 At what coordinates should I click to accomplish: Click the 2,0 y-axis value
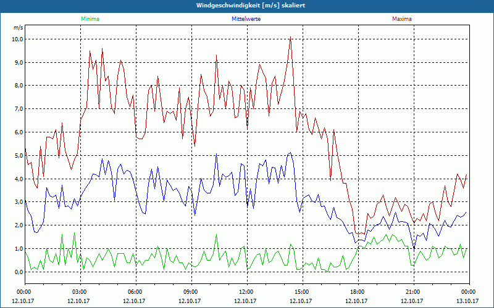point(19,225)
